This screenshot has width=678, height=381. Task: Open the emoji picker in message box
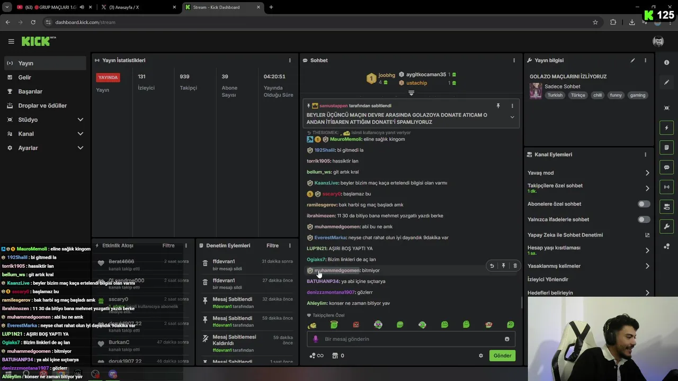507,339
